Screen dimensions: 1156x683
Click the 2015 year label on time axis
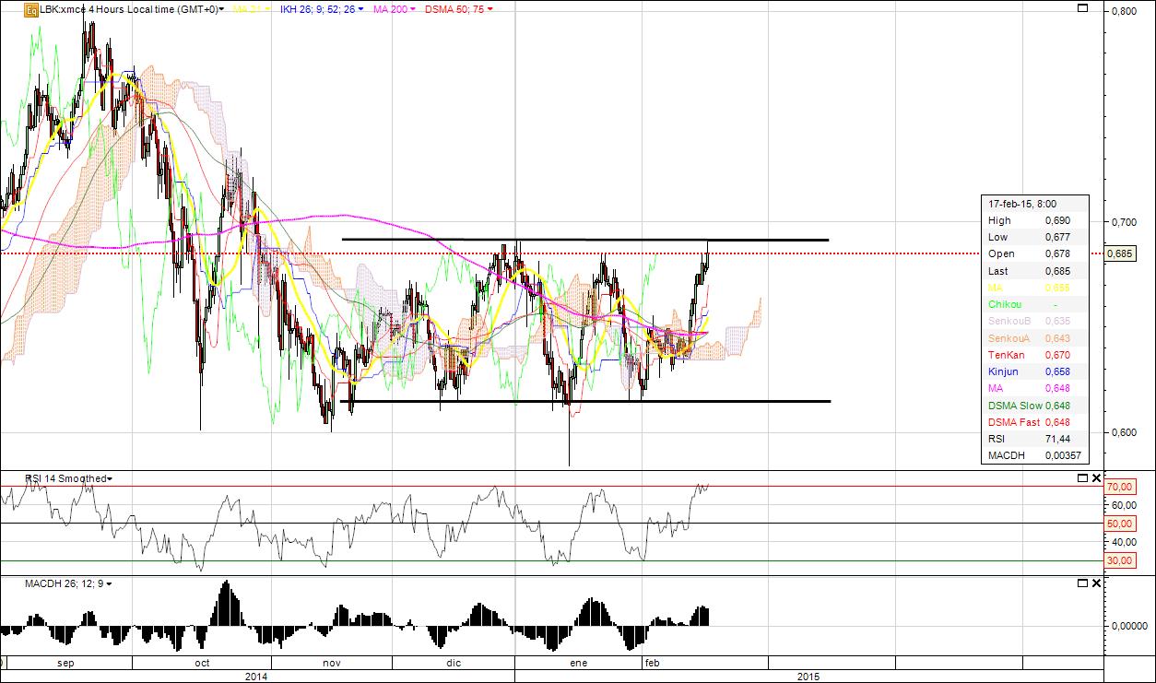pos(808,676)
